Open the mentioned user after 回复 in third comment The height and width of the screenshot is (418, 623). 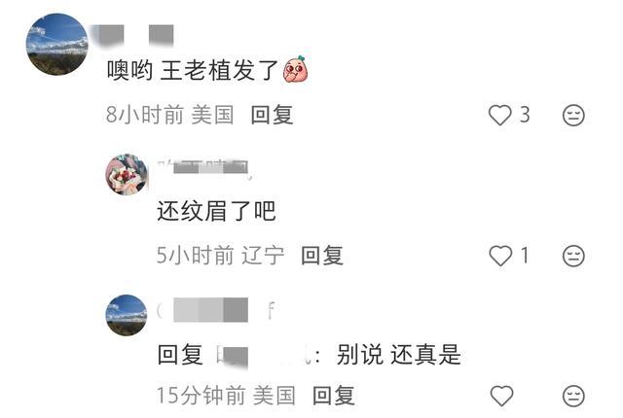[262, 355]
